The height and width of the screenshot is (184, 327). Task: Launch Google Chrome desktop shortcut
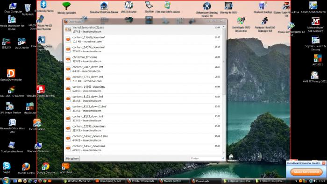46,168
